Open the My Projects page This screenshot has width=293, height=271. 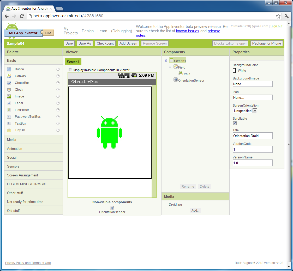(70, 31)
